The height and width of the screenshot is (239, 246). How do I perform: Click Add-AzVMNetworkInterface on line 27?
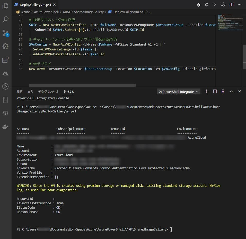point(57,54)
